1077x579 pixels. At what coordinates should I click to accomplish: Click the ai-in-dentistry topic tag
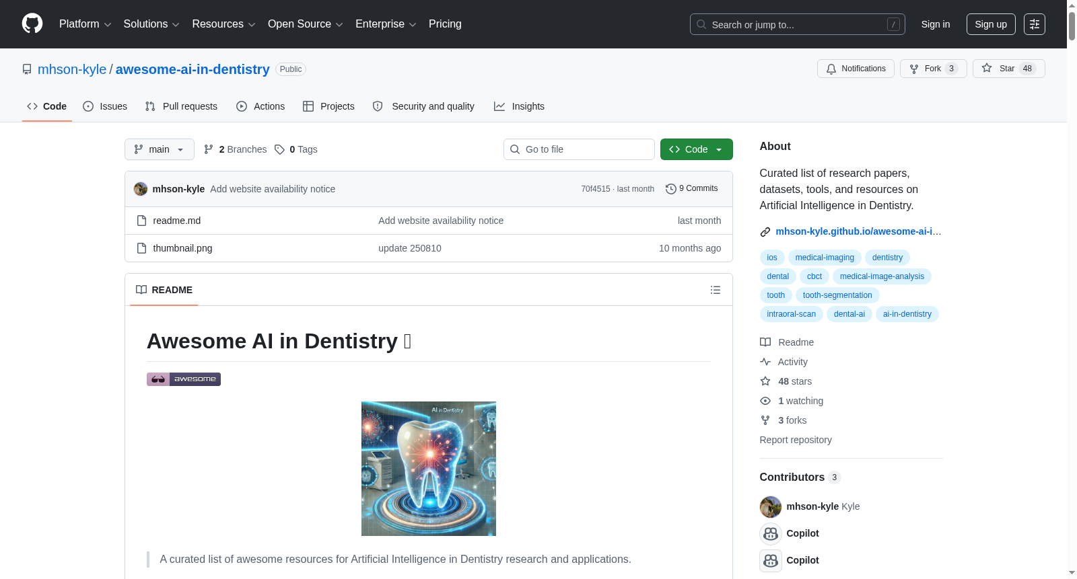[x=907, y=314]
